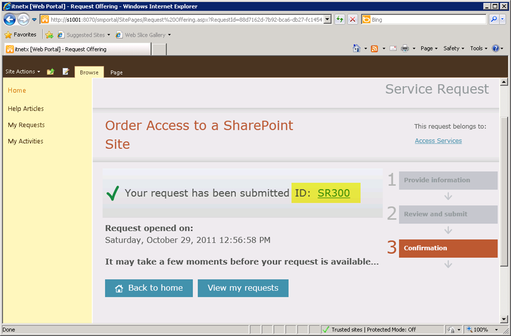This screenshot has width=511, height=336.
Task: Click the RSS feeds icon
Action: click(374, 48)
